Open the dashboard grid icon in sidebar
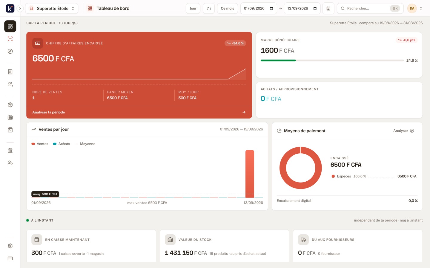This screenshot has height=268, width=430. pyautogui.click(x=10, y=26)
